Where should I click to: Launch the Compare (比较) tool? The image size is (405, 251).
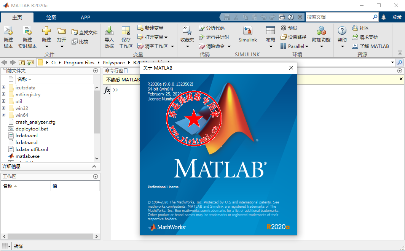click(80, 41)
